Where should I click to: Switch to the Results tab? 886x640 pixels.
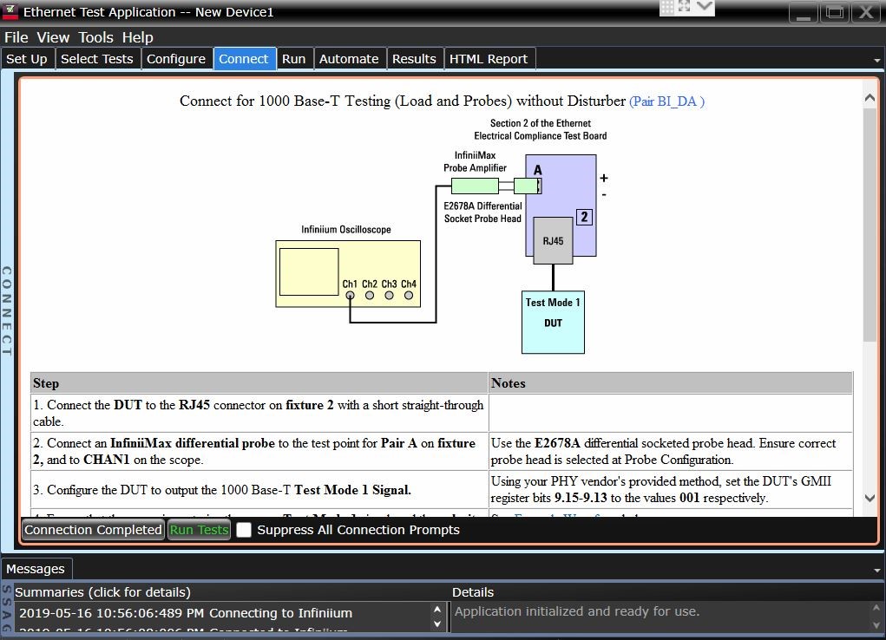(415, 58)
